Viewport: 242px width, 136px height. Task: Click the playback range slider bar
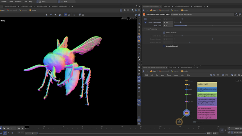coord(122,133)
